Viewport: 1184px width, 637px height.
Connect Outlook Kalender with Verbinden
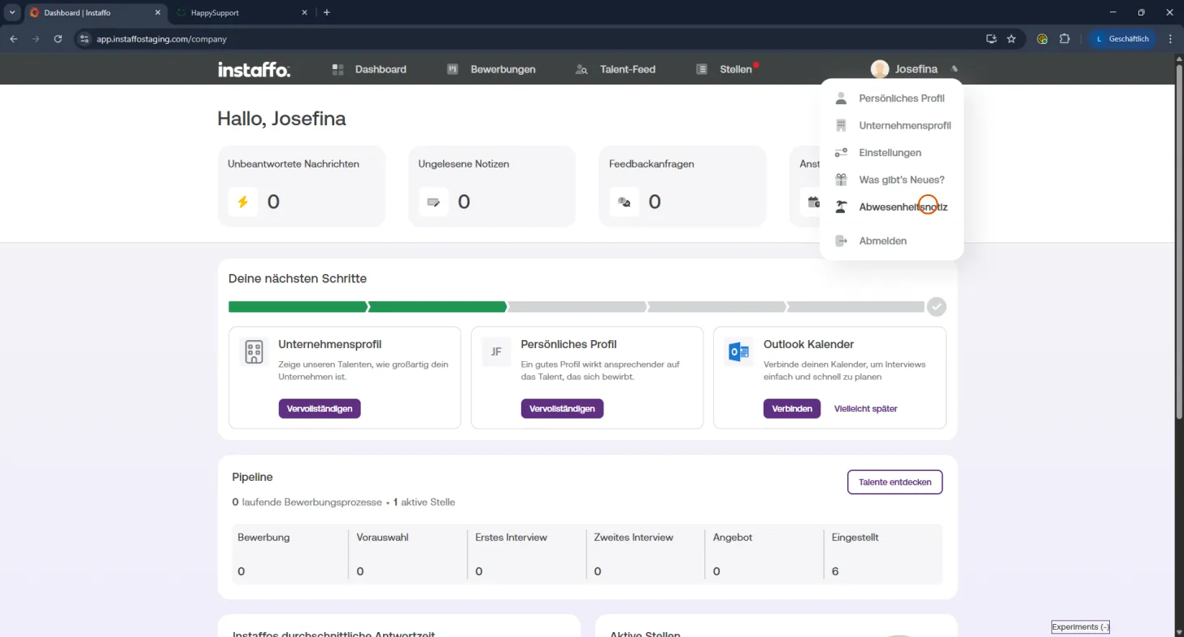click(792, 408)
